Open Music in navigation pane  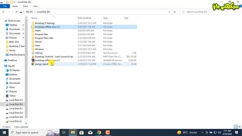pos(12,87)
